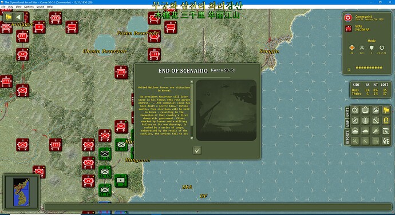395x215 pixels.
Task: Select the yellow undo arrow icon
Action: [386, 121]
